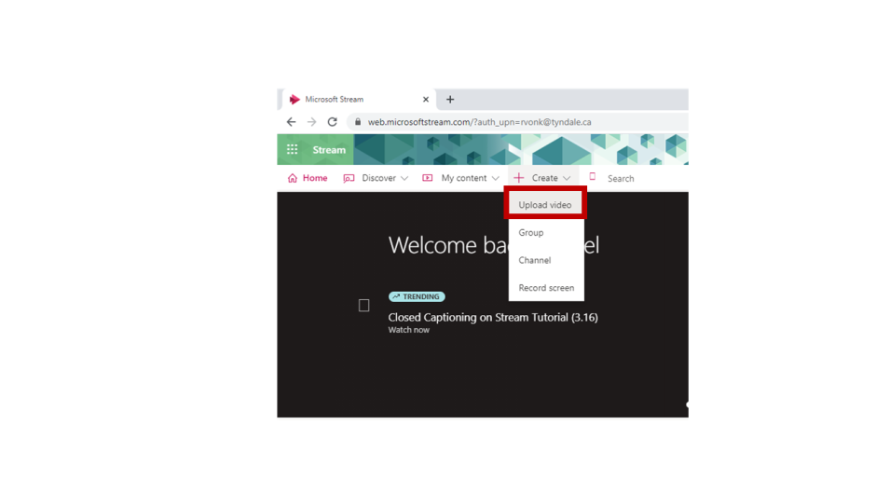Click the Home house icon

293,178
